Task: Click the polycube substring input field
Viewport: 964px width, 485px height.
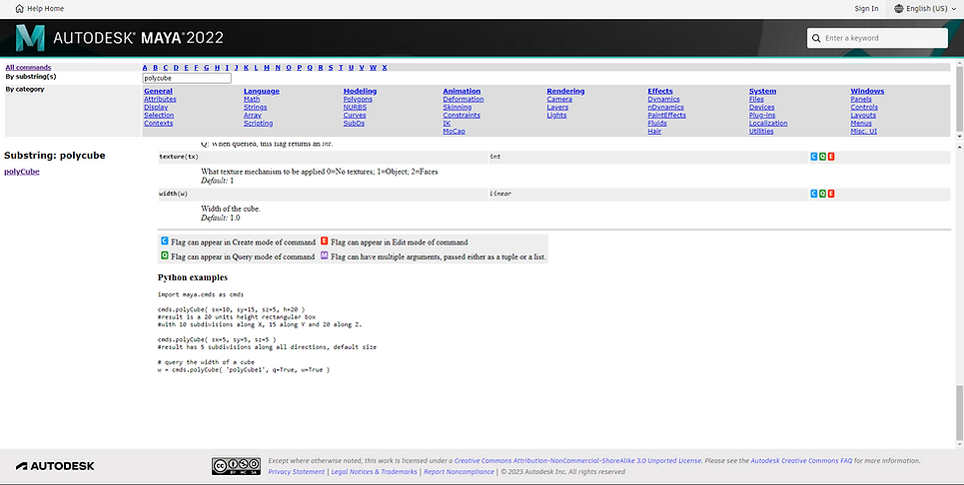Action: point(187,78)
